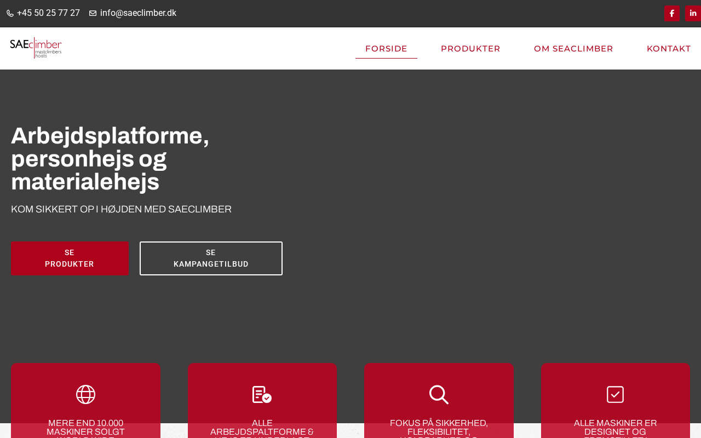Email info@saeclimber.dk link
The height and width of the screenshot is (438, 701).
[138, 13]
